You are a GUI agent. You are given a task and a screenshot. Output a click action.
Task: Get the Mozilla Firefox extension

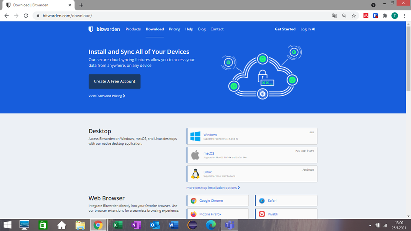point(218,214)
